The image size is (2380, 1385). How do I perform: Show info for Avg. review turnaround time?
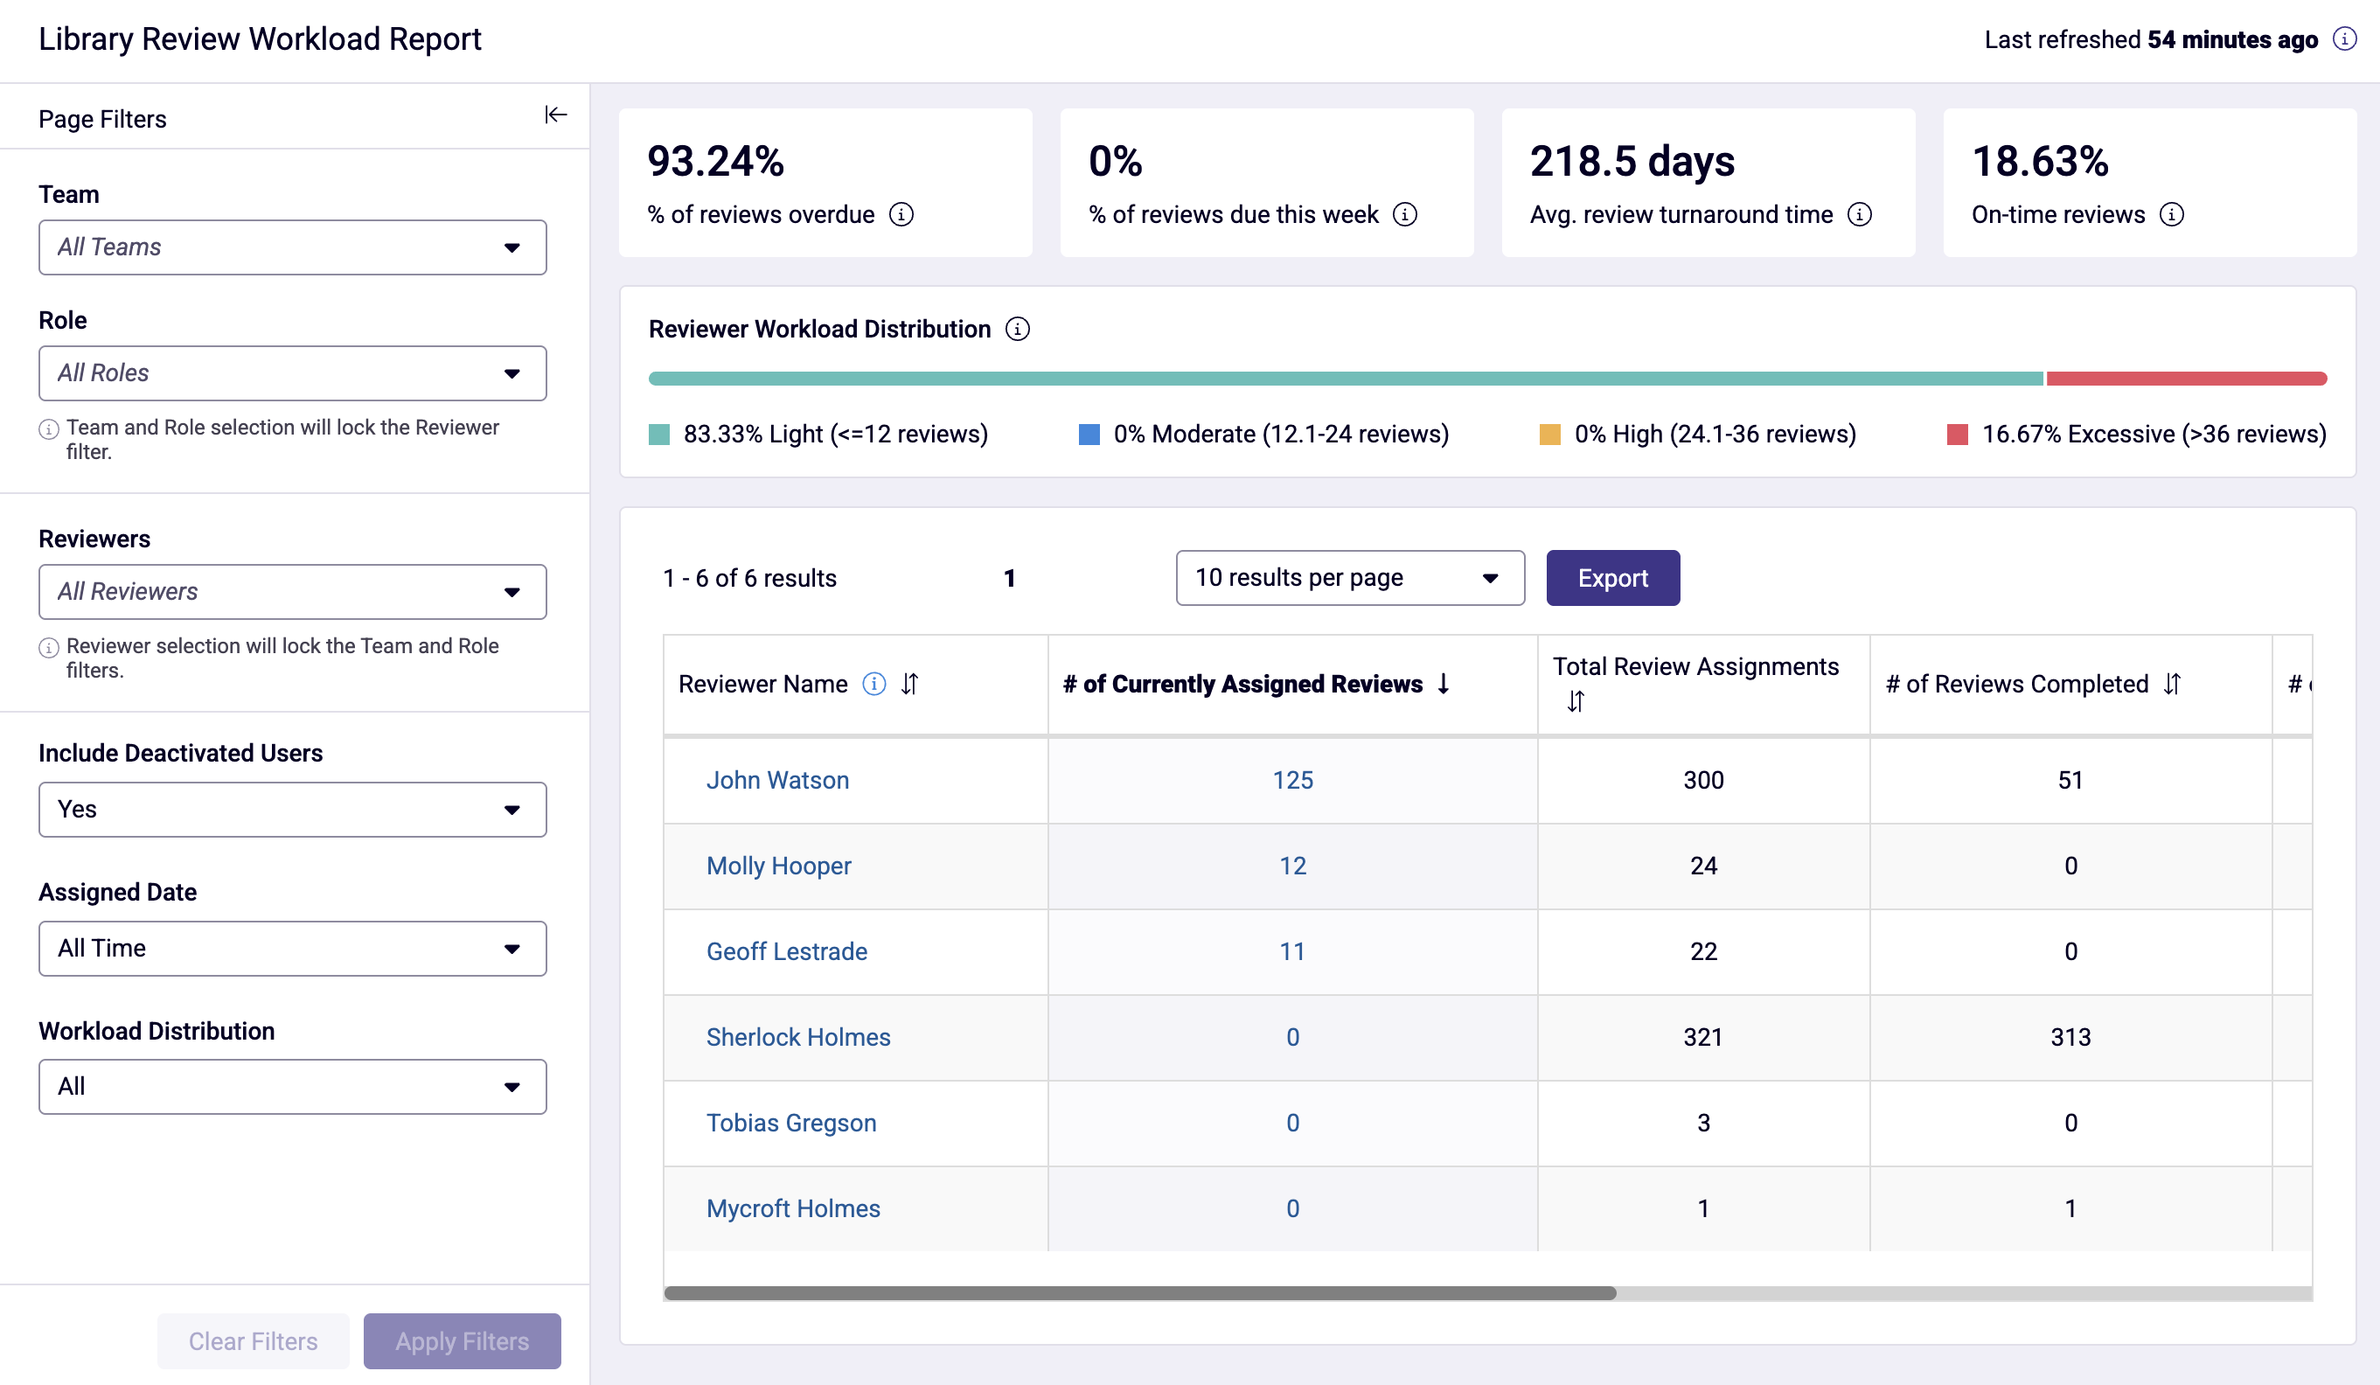1860,214
